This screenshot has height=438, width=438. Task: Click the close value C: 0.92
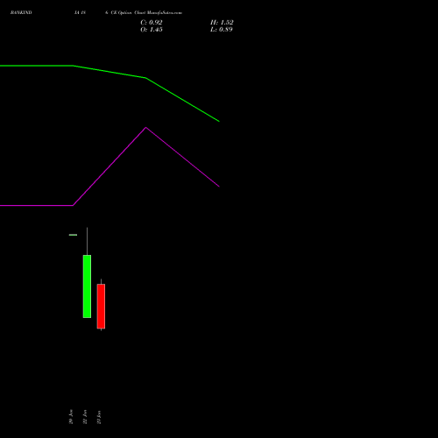pos(152,23)
